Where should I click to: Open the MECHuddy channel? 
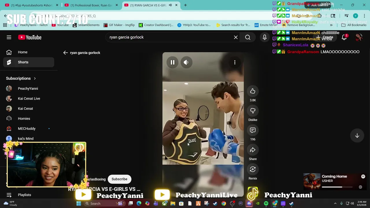coord(29,129)
